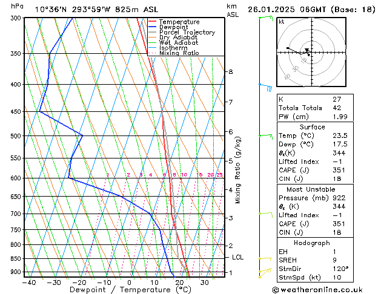Click the StmSpd (kt) value 10
This screenshot has height=294, width=381.
click(x=337, y=278)
